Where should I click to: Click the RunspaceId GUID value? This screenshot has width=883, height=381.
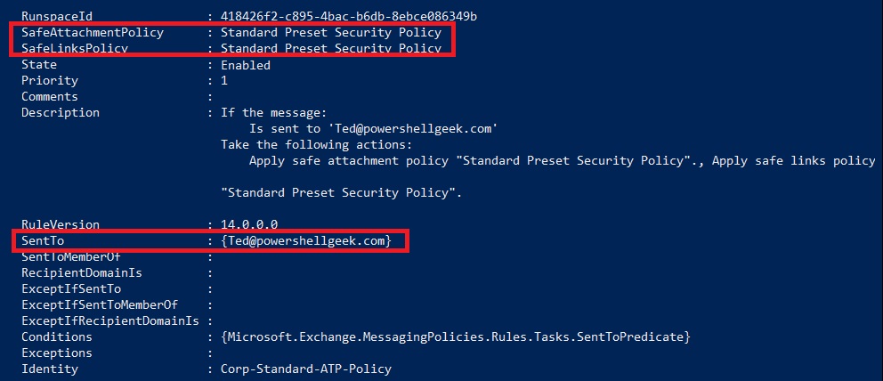(x=349, y=16)
